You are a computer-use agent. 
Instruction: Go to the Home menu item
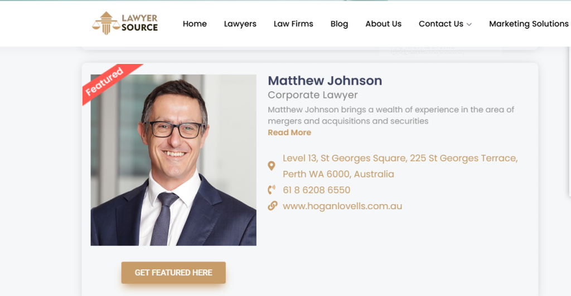point(195,24)
